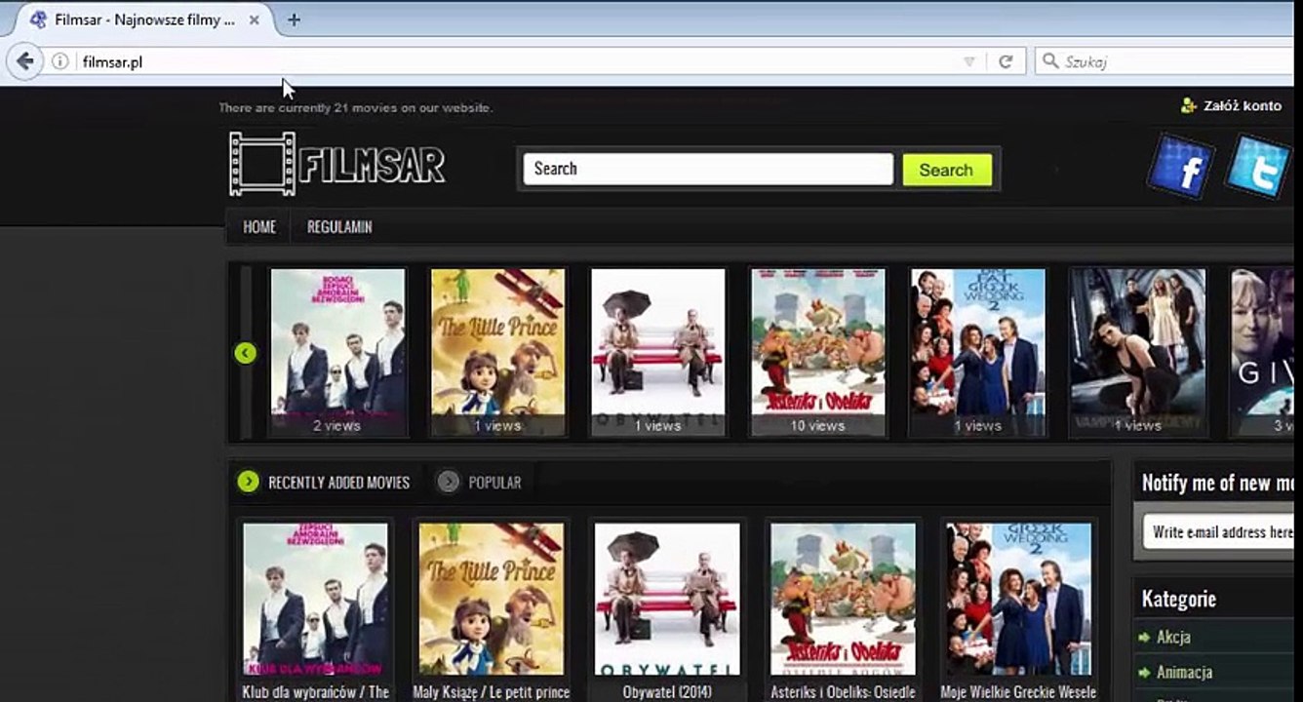Open Greek Wedding 2 carousel poster
1303x702 pixels.
click(x=978, y=352)
